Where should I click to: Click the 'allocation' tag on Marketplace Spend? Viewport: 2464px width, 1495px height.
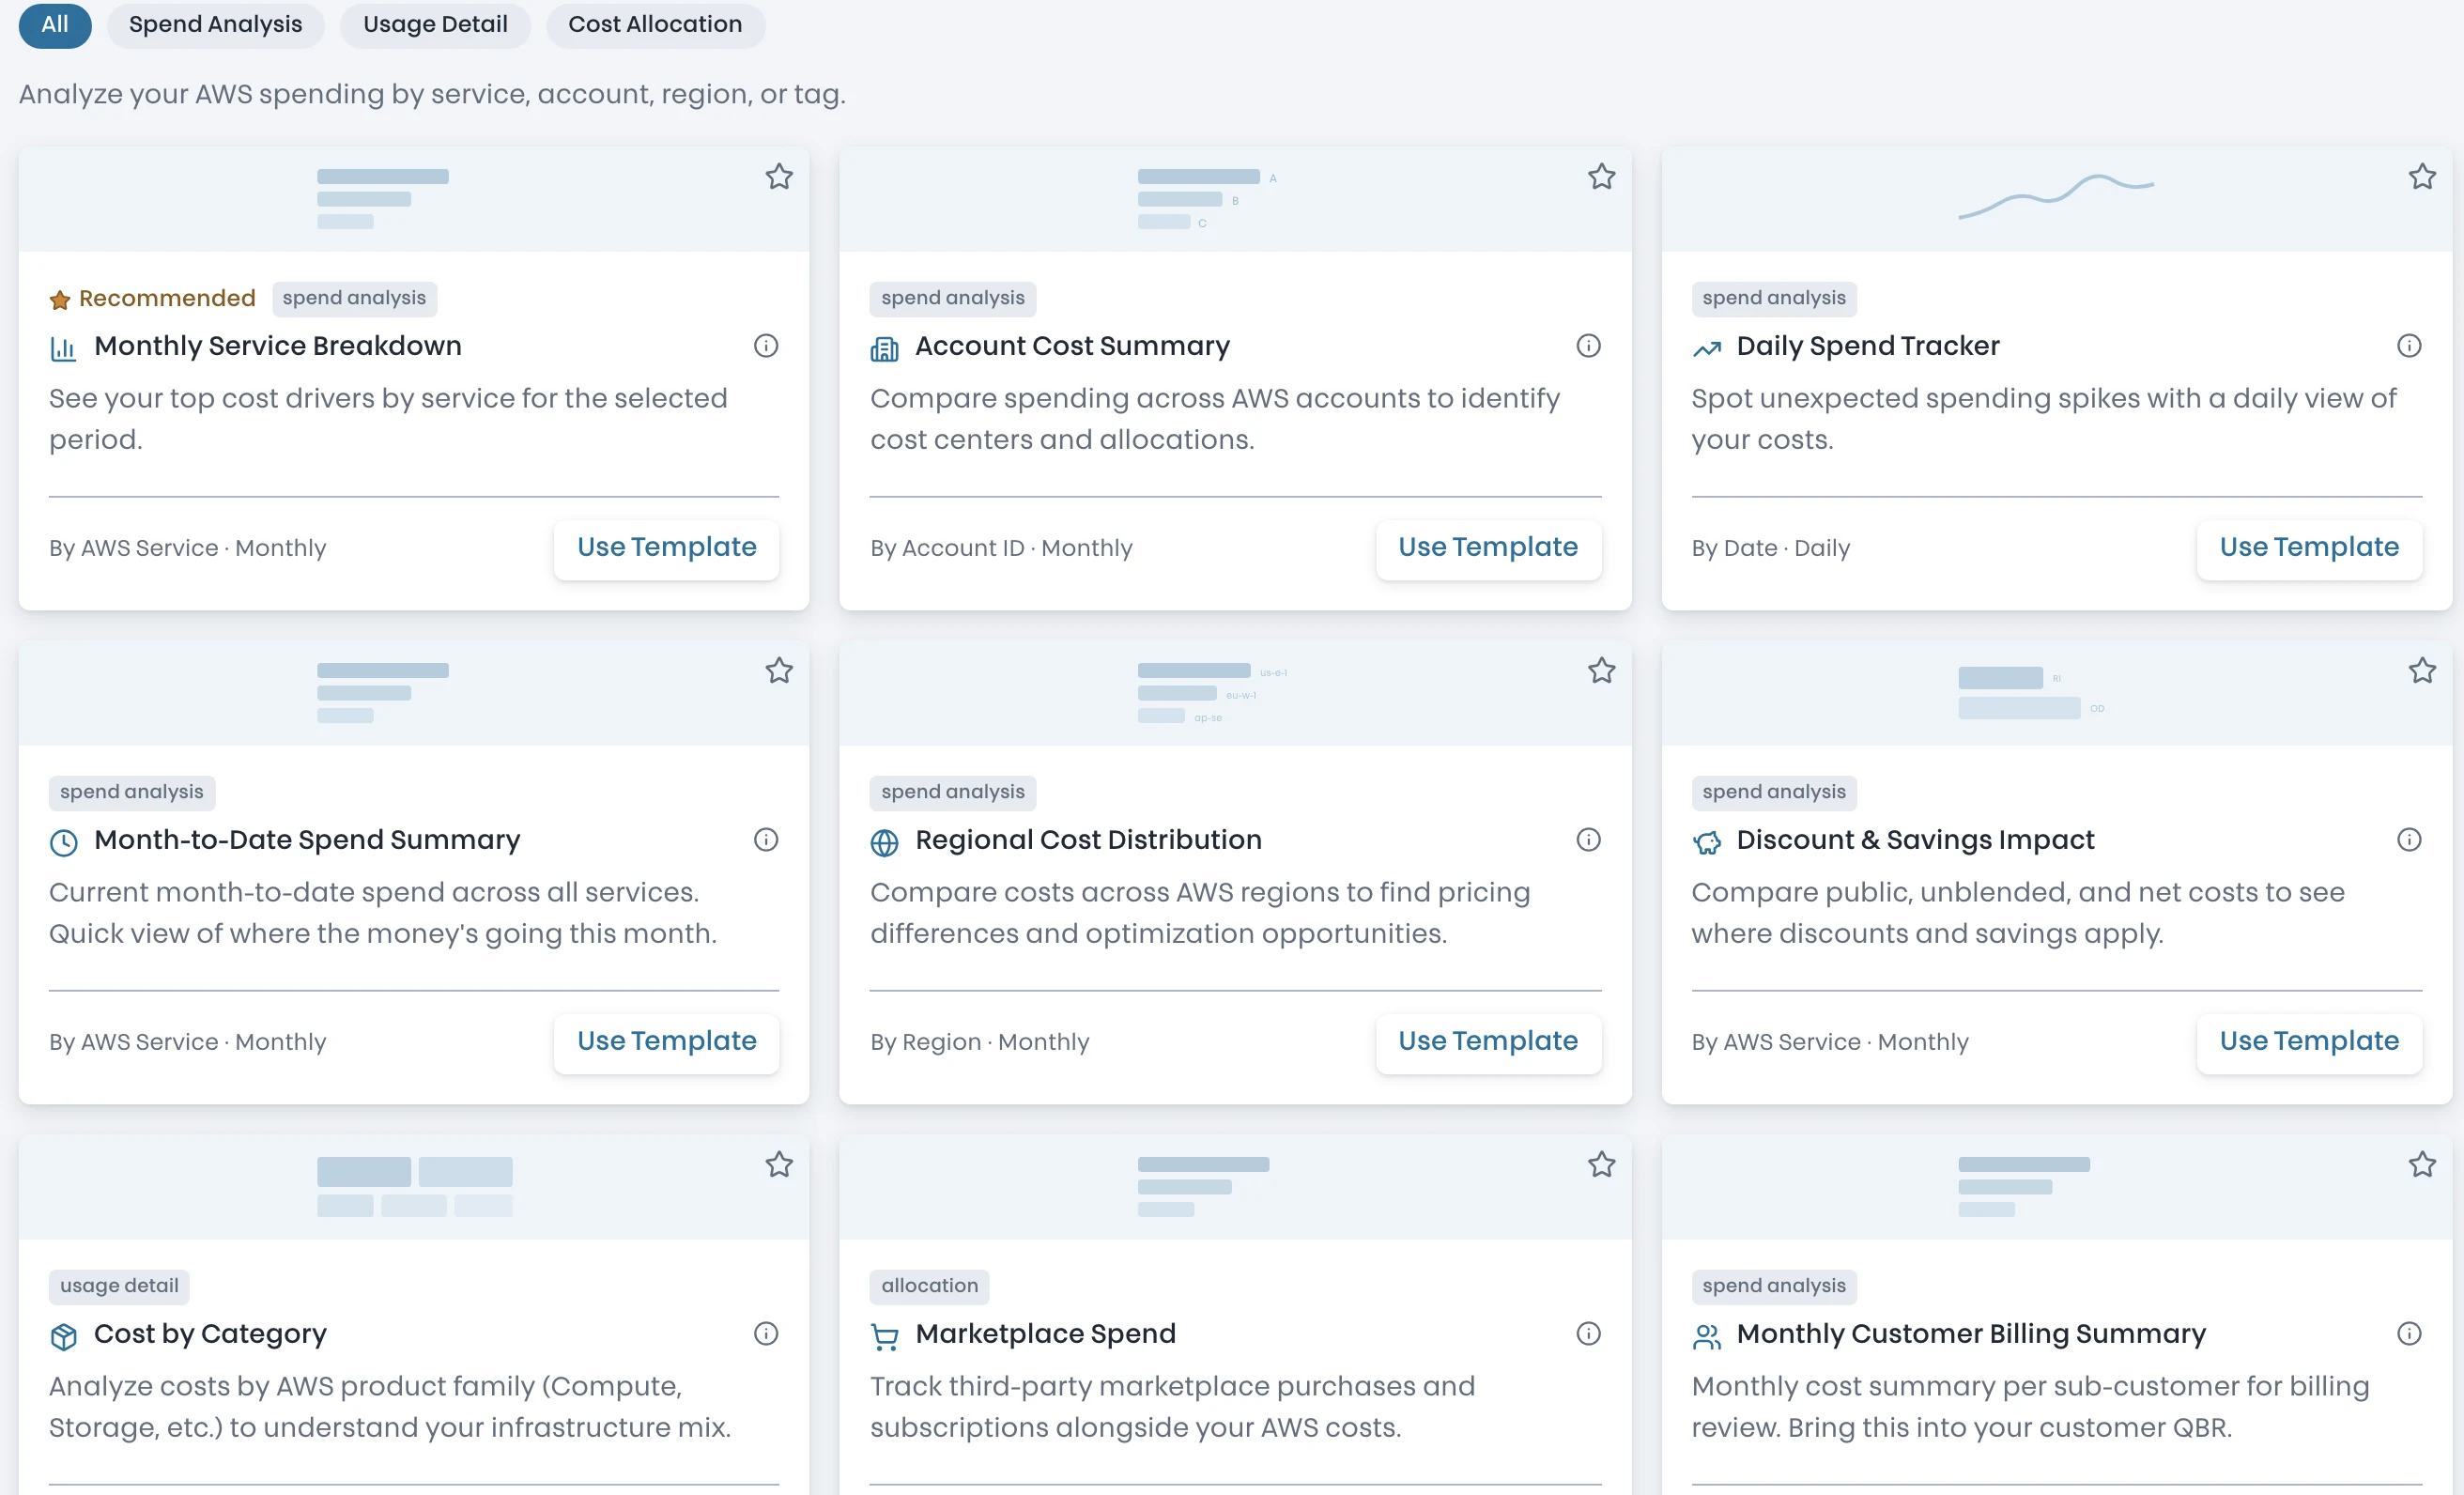coord(929,1286)
